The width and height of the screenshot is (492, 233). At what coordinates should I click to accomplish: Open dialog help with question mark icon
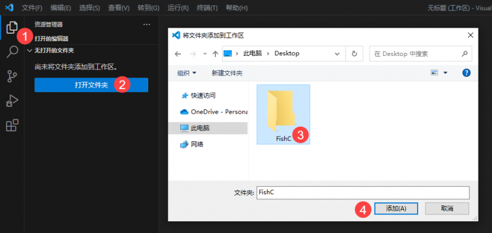point(466,73)
